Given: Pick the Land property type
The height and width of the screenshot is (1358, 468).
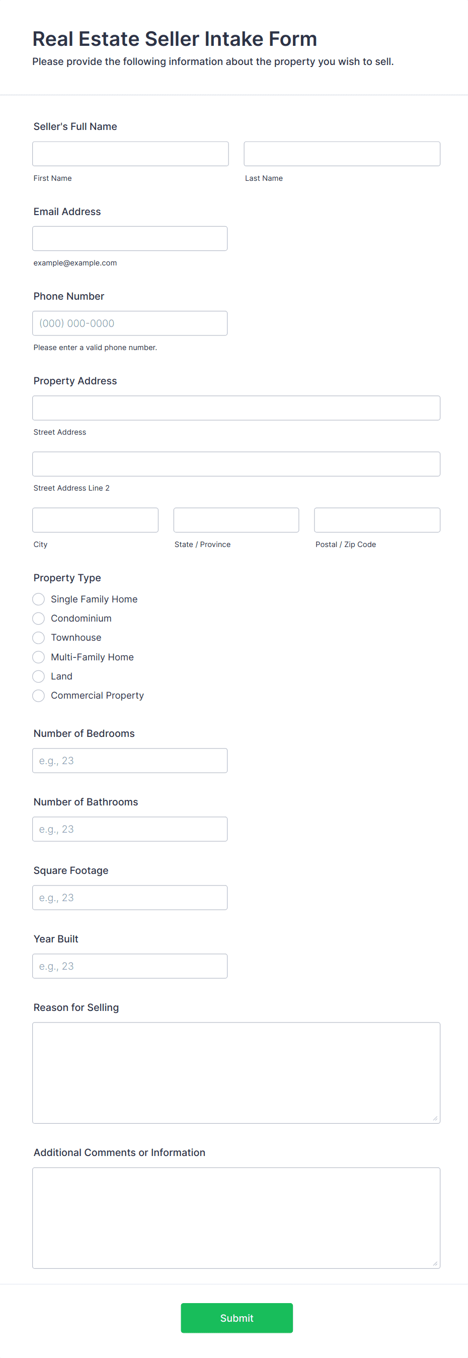Looking at the screenshot, I should (x=38, y=676).
